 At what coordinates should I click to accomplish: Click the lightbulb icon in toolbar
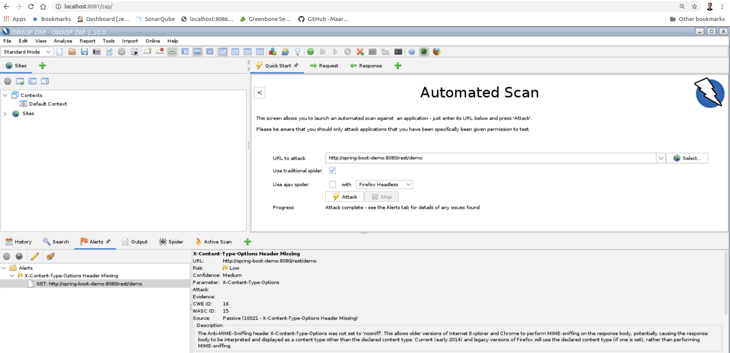pyautogui.click(x=298, y=52)
